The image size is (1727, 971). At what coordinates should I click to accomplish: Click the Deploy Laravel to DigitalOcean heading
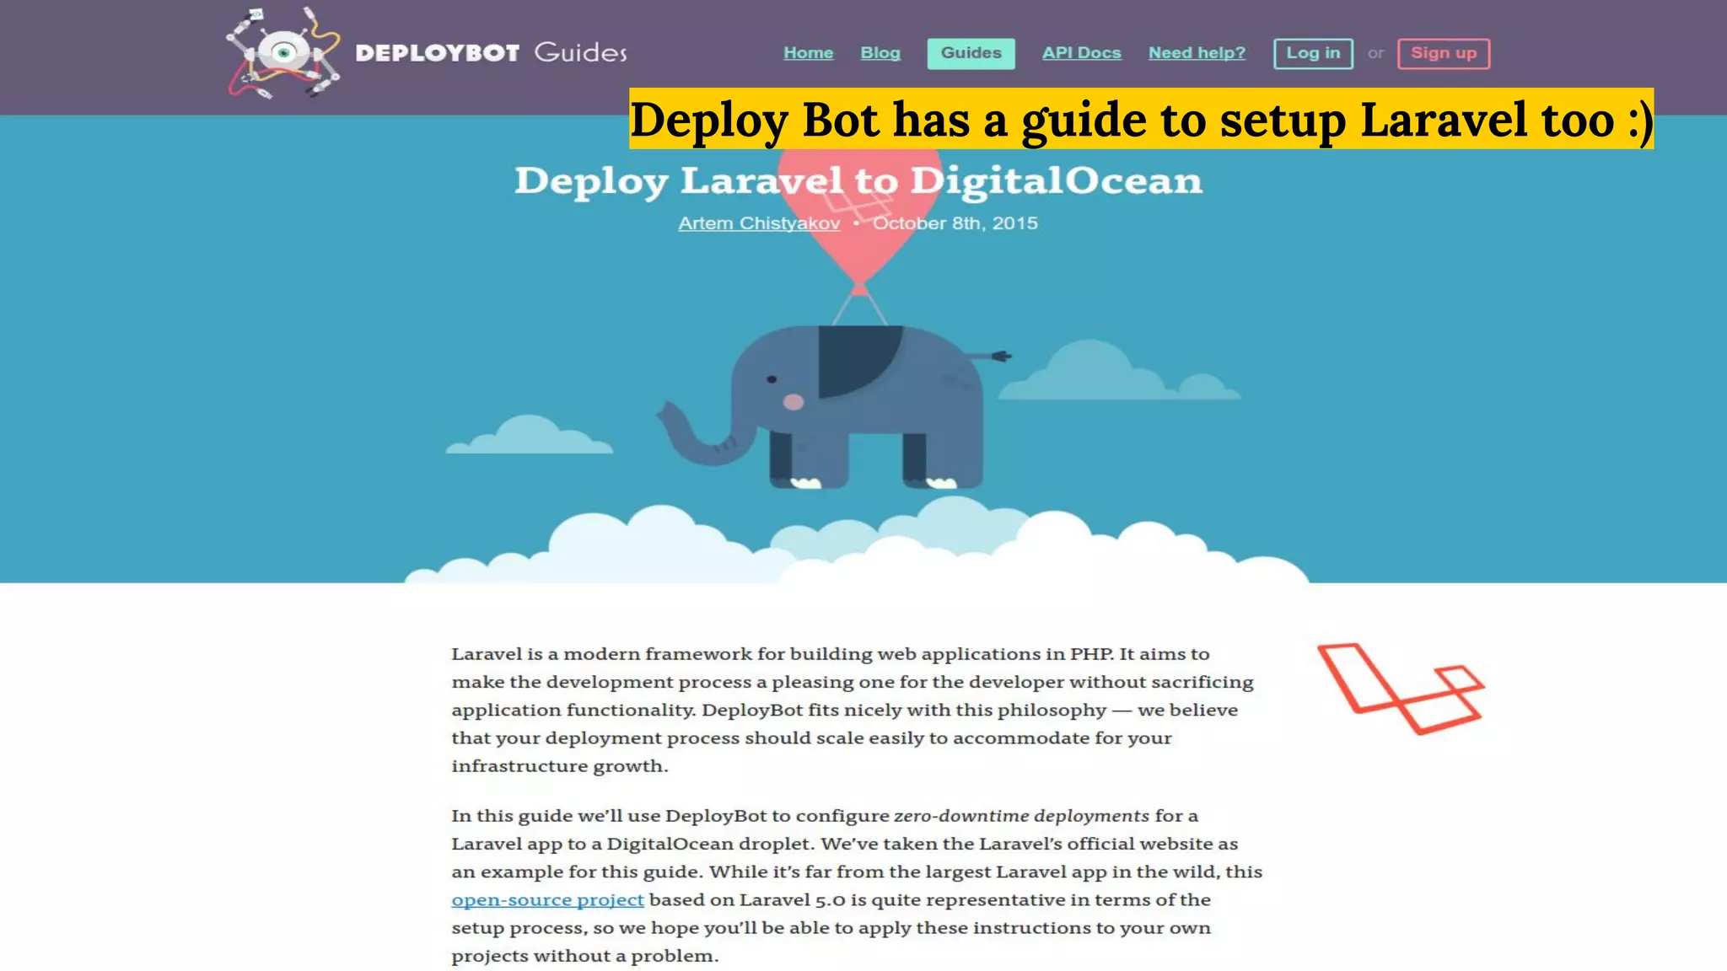coord(858,181)
